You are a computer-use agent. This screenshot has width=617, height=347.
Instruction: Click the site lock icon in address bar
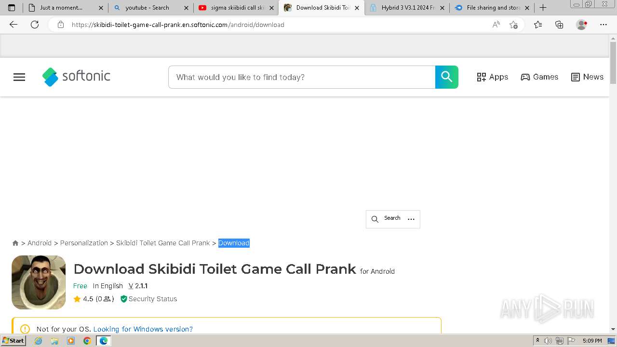[61, 25]
